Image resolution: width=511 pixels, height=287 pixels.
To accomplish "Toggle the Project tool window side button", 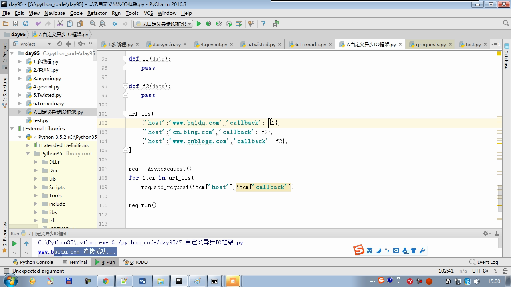I will 5,54.
